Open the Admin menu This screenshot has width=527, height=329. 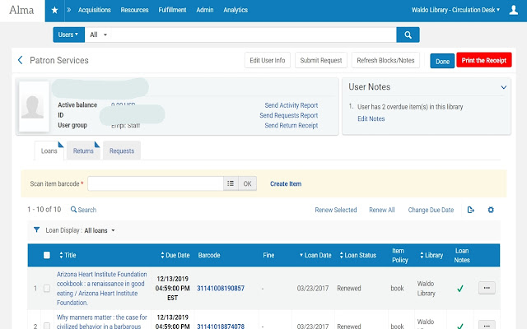(x=205, y=10)
